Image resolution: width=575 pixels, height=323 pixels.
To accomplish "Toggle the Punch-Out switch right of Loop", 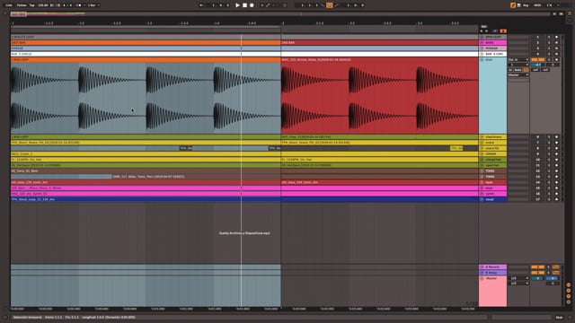I will coord(336,5).
